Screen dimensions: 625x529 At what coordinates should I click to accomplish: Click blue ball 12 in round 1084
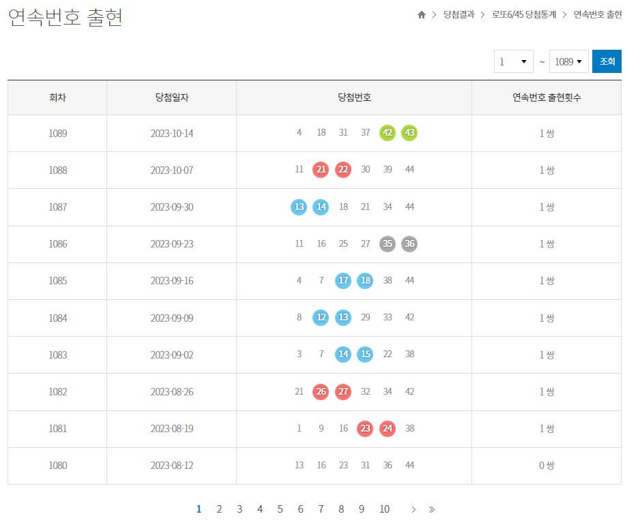point(321,318)
